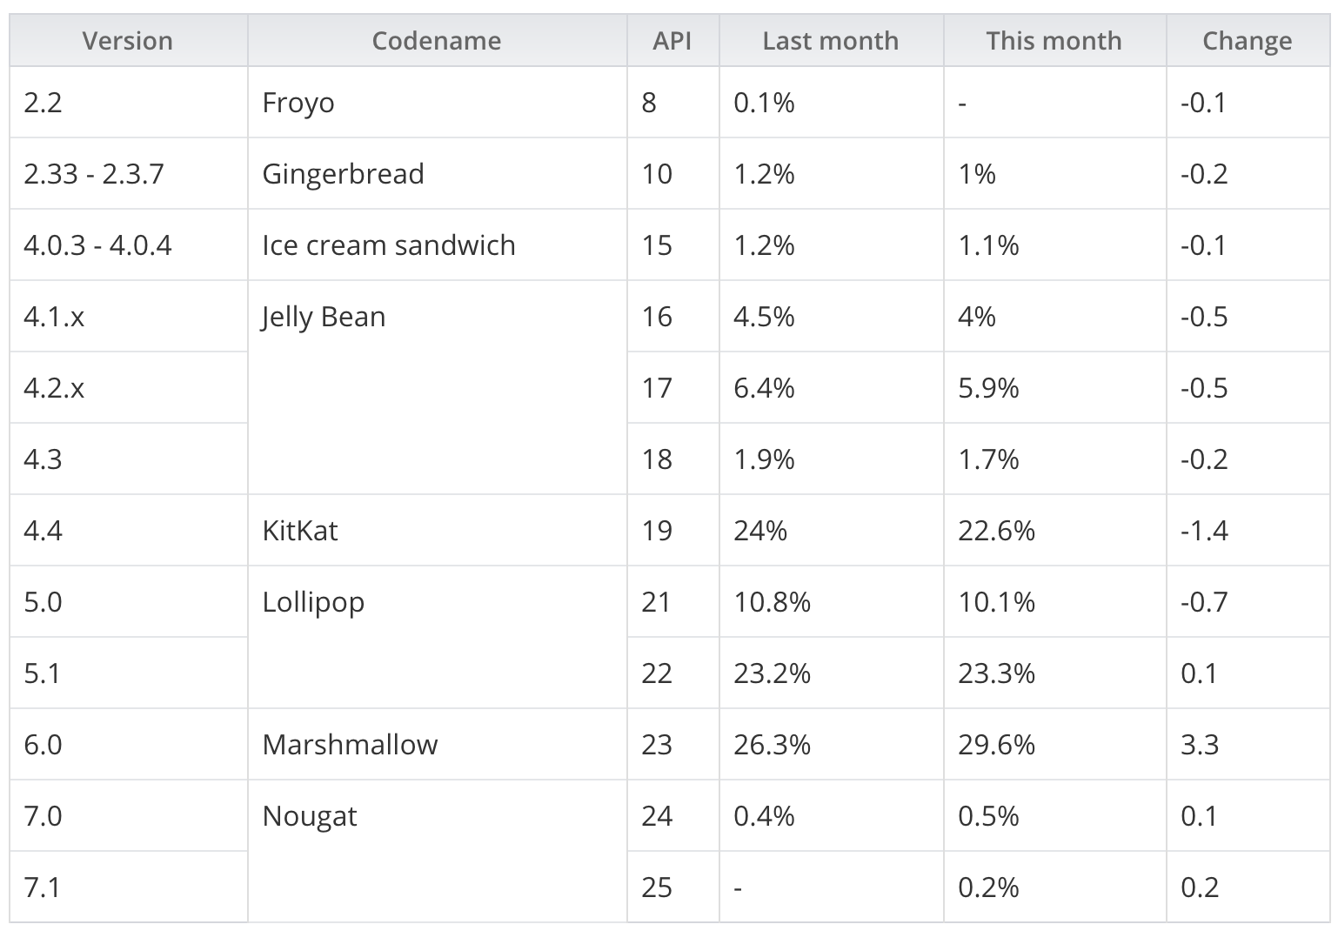Select the KitKat codename cell
This screenshot has width=1338, height=931.
[x=300, y=531]
